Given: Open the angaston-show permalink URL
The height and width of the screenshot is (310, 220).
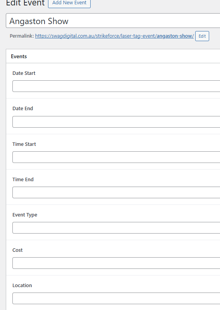Looking at the screenshot, I should pyautogui.click(x=114, y=36).
